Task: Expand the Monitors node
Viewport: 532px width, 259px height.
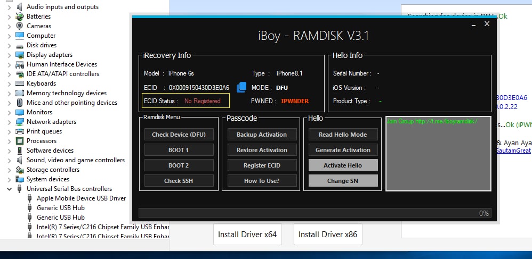Action: click(x=9, y=112)
